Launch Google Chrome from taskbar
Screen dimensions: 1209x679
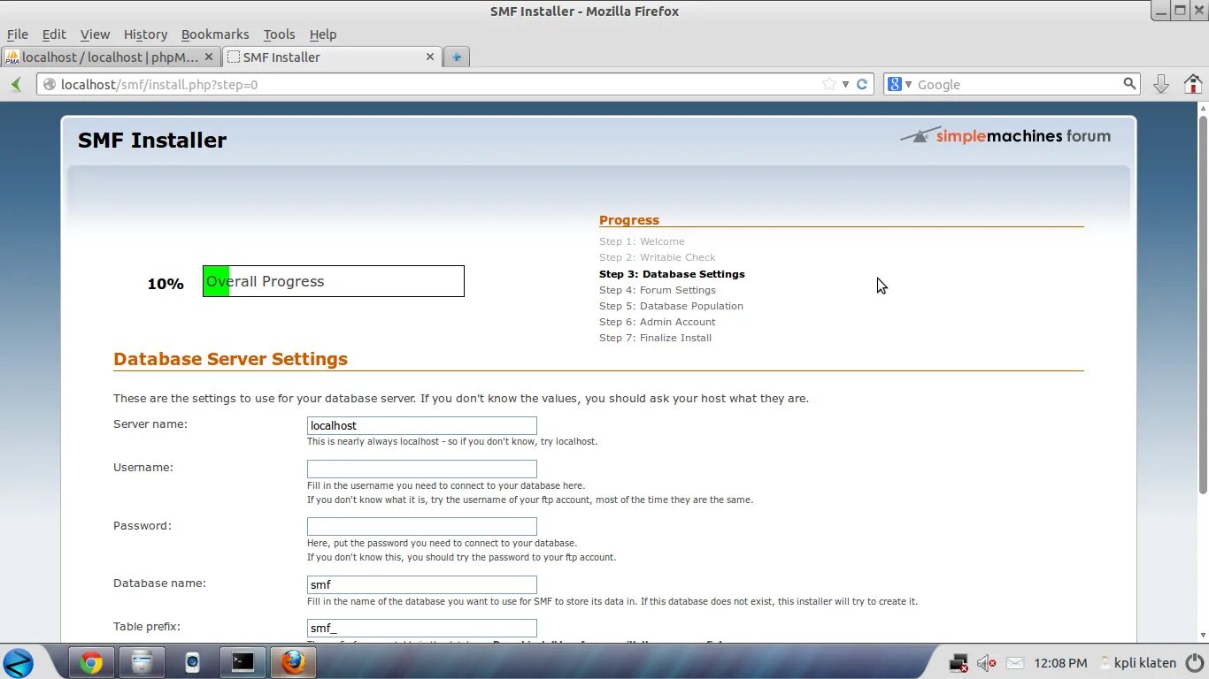click(x=91, y=662)
